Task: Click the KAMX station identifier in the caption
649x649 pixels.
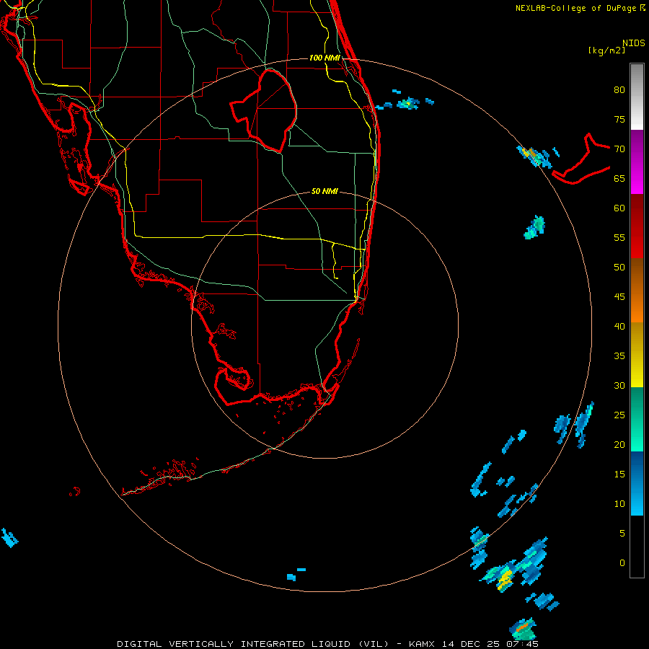Action: pos(422,644)
